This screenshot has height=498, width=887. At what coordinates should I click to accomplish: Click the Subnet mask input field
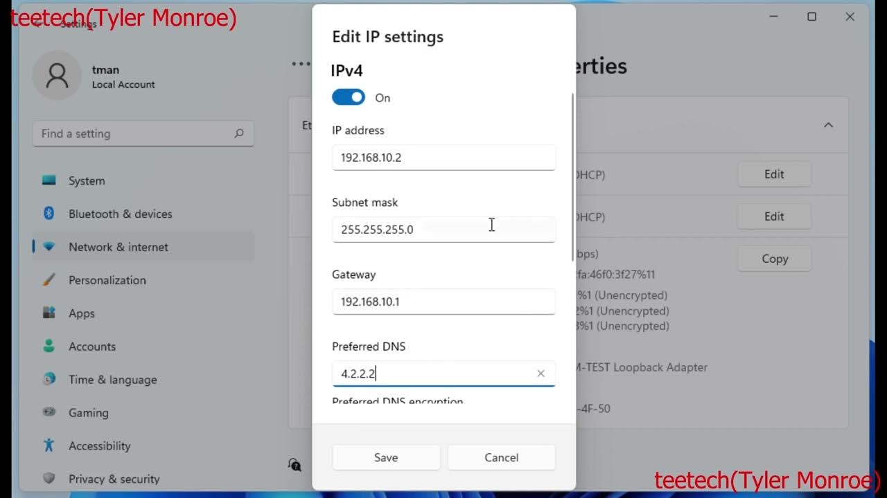pos(443,230)
